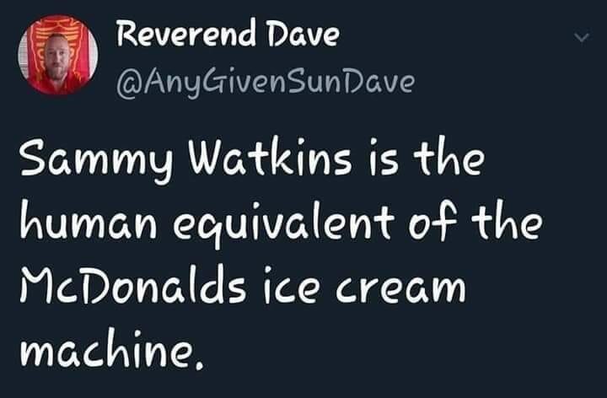The image size is (607, 398).
Task: Click the word "equivalent" in the tweet
Action: pos(284,223)
